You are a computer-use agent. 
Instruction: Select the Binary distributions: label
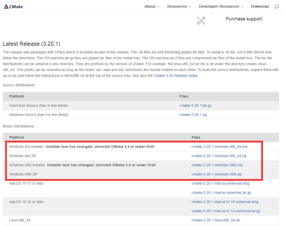click(19, 126)
